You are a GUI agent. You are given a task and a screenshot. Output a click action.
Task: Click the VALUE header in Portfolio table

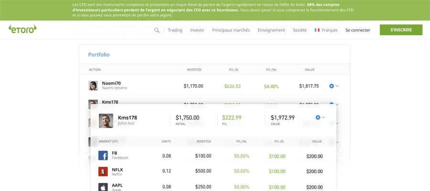click(x=310, y=70)
